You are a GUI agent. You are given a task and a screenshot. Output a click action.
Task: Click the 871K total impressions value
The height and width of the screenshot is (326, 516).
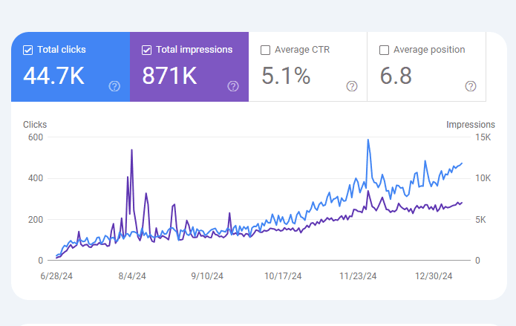pyautogui.click(x=169, y=76)
